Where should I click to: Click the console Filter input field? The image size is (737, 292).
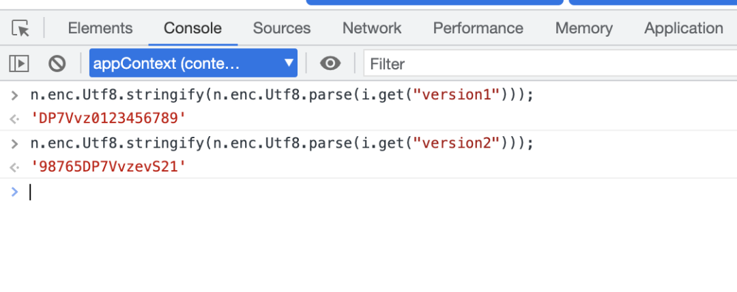point(546,64)
